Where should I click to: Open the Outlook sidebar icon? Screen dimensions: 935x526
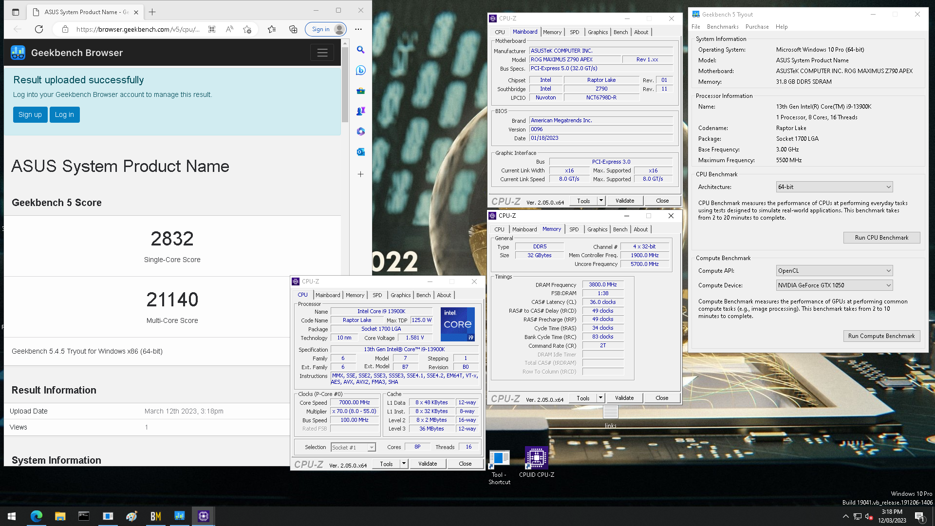point(360,152)
